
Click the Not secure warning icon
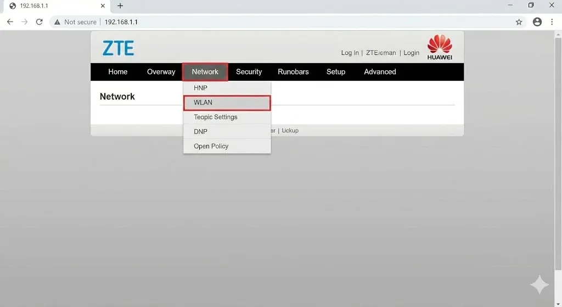[57, 22]
